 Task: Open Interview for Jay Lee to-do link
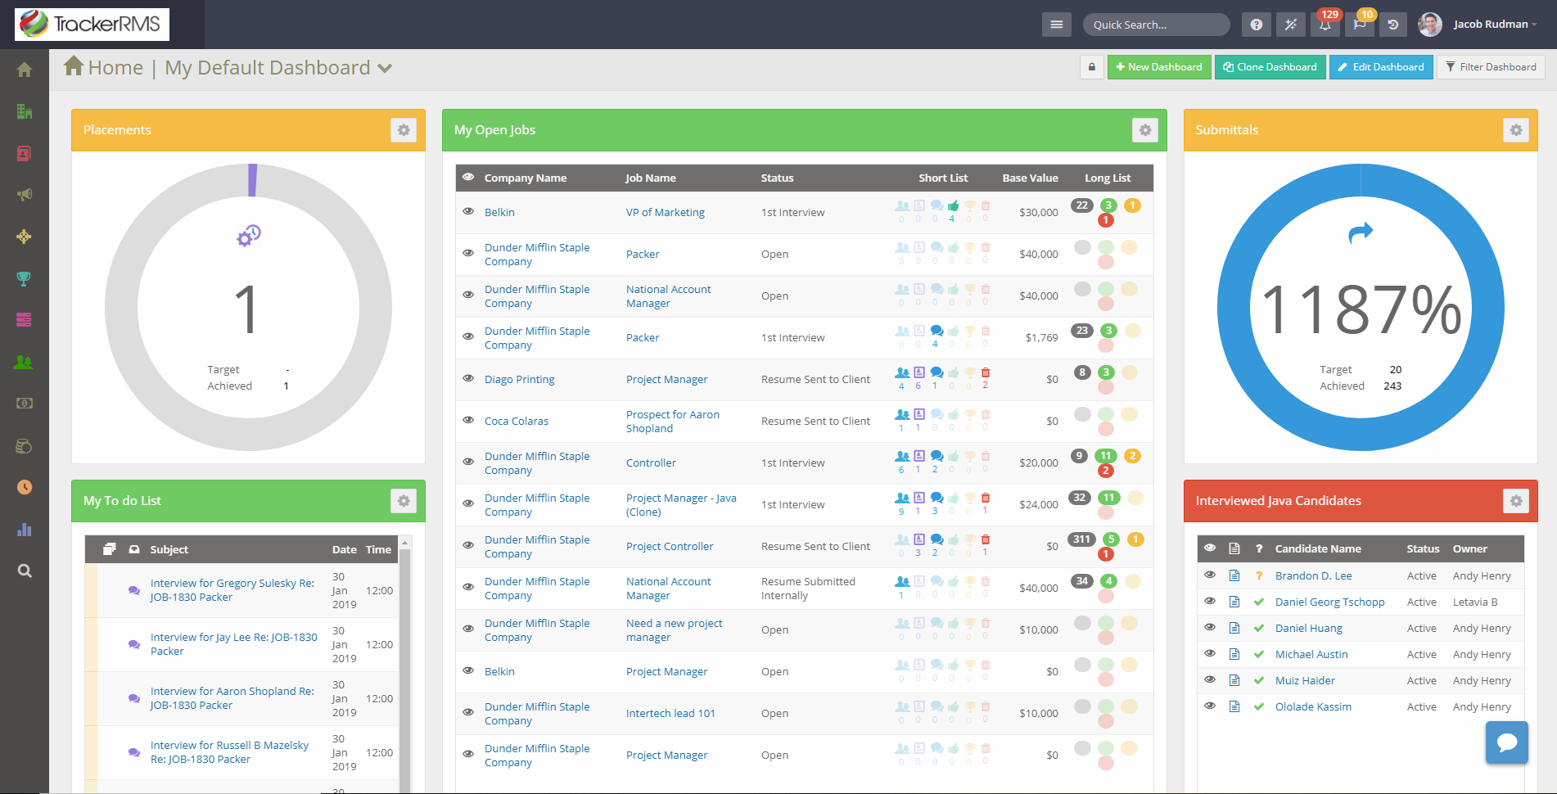pyautogui.click(x=234, y=644)
